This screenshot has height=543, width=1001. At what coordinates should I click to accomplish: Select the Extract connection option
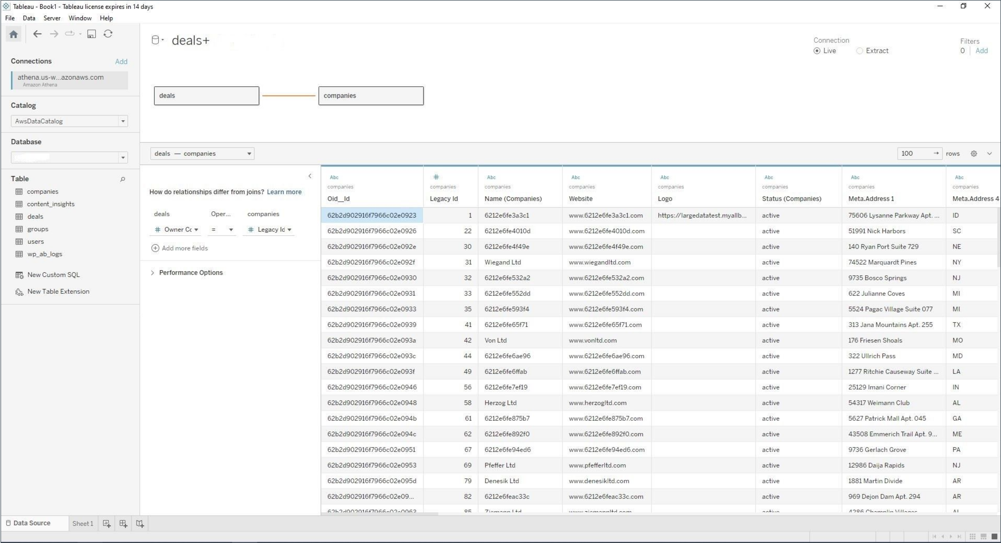[x=860, y=51]
